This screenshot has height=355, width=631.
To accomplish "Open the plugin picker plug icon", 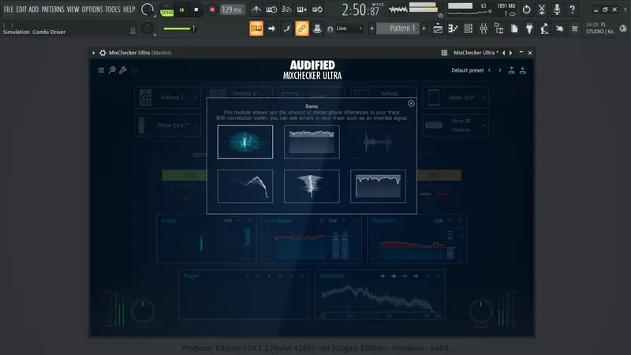I will (x=529, y=28).
